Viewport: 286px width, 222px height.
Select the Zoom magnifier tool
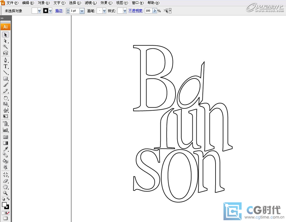point(5,193)
